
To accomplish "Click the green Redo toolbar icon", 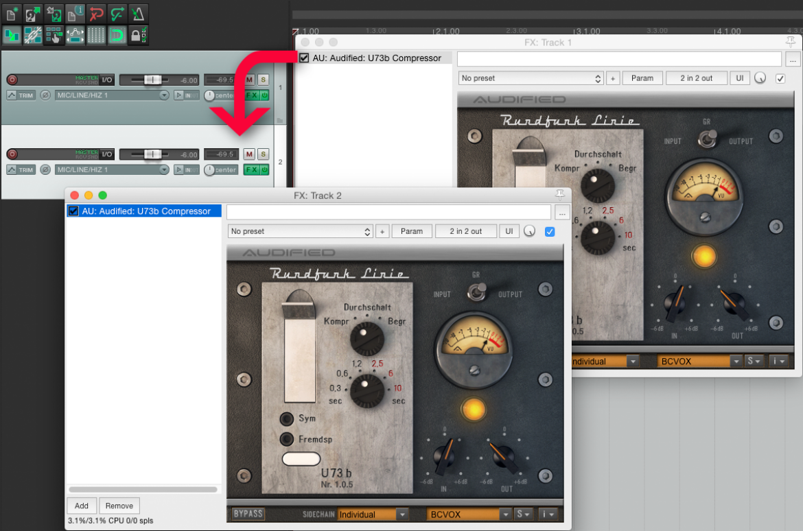I will [x=117, y=14].
